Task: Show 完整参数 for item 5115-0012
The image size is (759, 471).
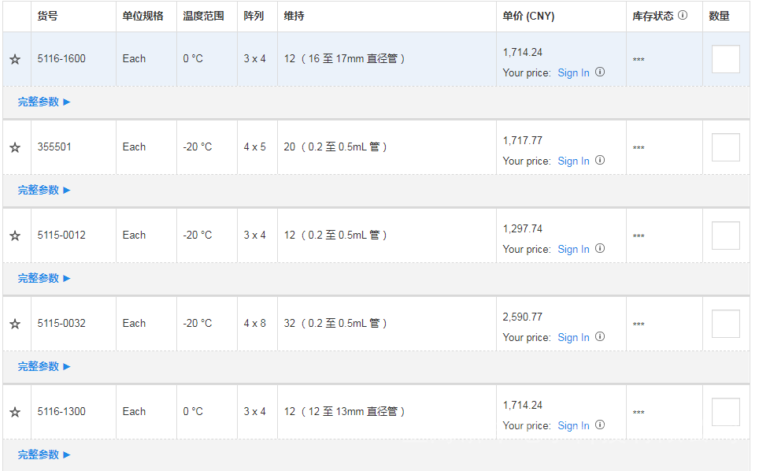Action: click(44, 278)
